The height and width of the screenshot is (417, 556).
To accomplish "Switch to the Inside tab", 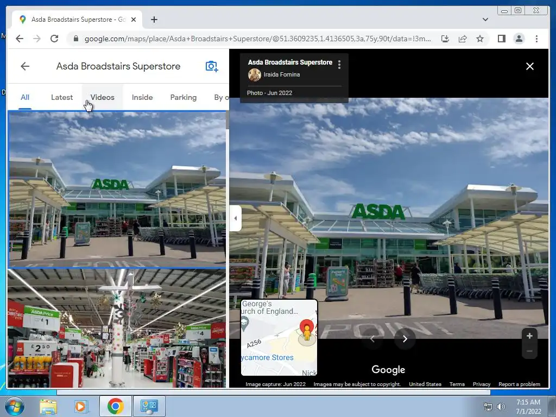I will (142, 97).
